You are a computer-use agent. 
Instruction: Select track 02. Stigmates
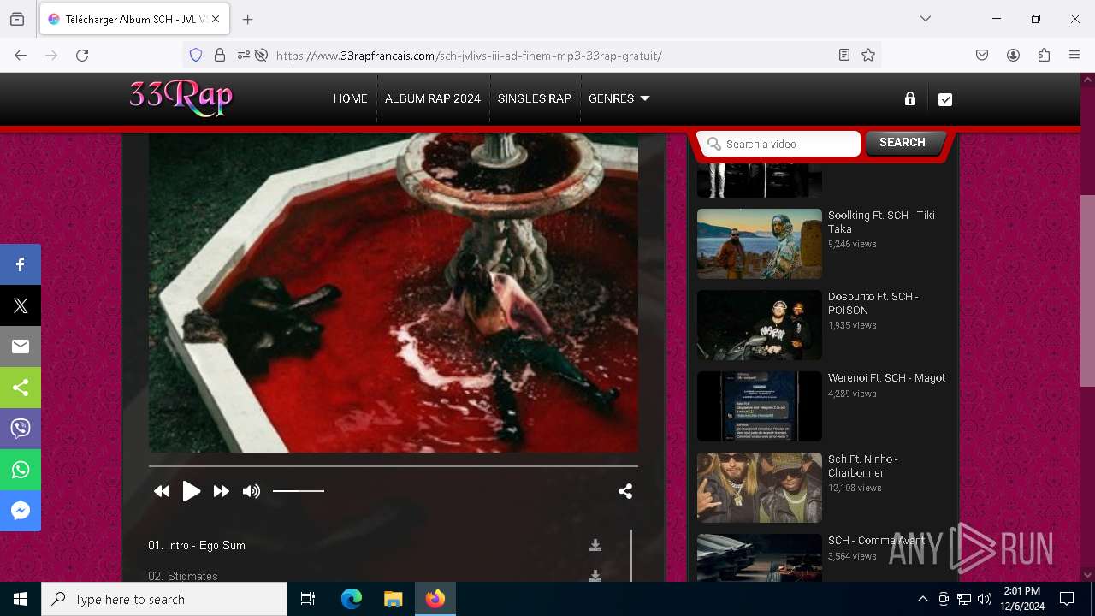[x=183, y=576]
